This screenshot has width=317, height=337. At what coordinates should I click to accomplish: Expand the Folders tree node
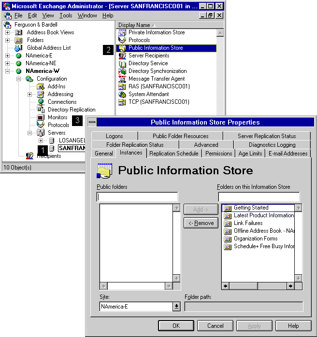pos(8,41)
